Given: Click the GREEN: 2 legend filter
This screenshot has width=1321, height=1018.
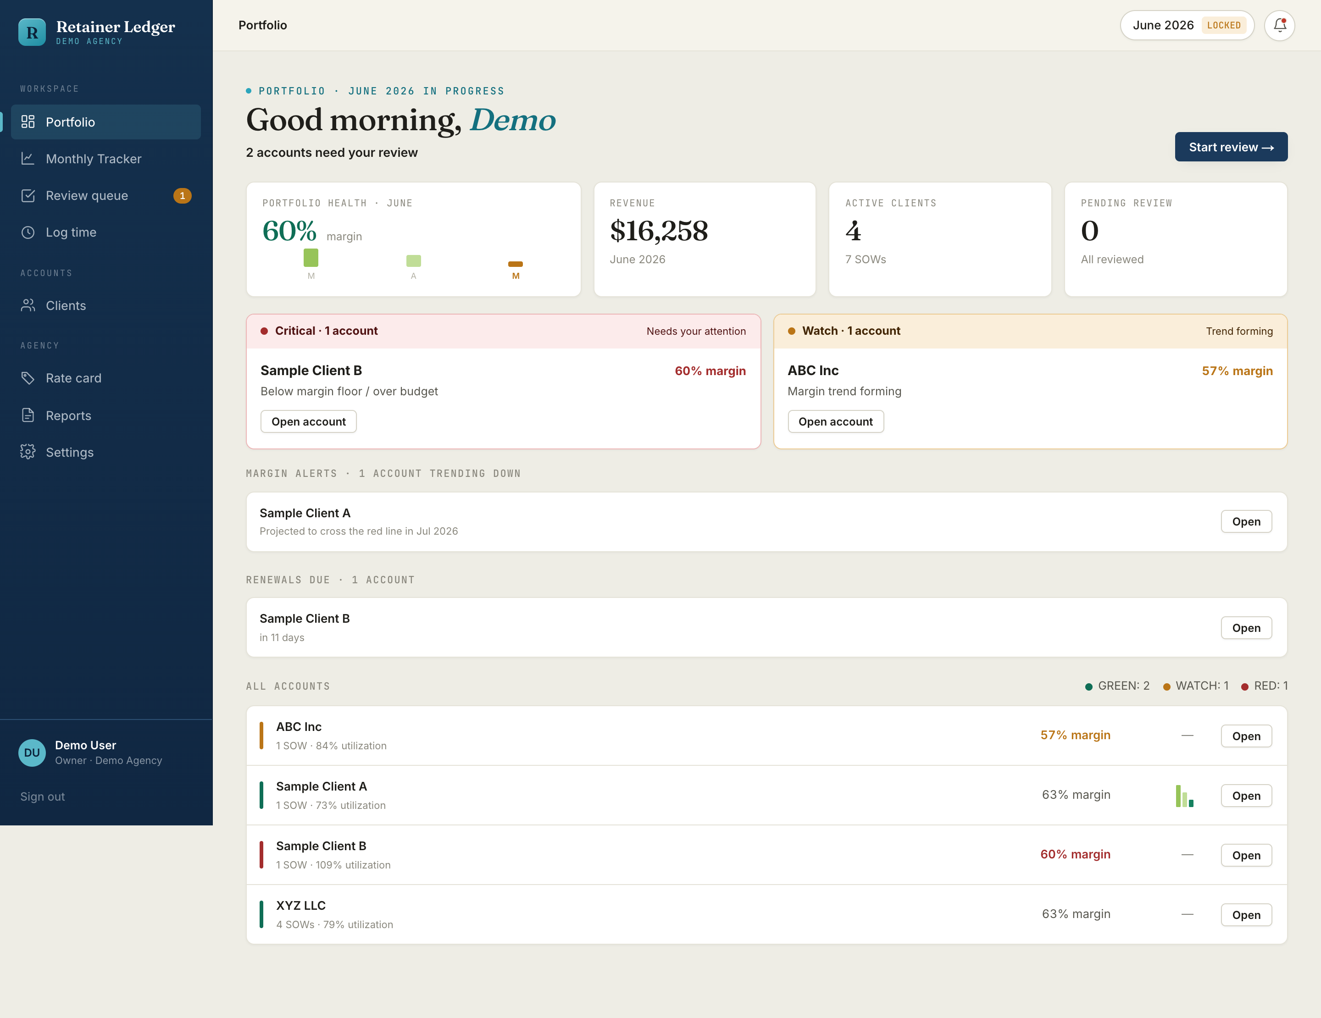Looking at the screenshot, I should 1117,686.
